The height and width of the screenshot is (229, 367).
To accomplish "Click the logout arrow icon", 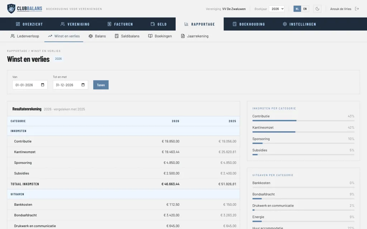I will pos(357,9).
